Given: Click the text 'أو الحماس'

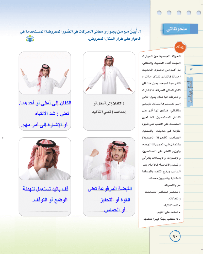Looking at the screenshot, I should click(115, 210).
